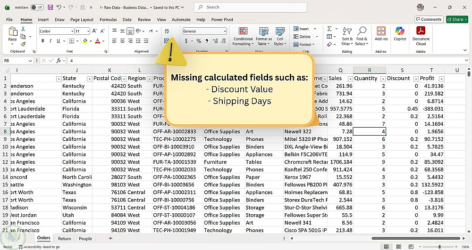Decrease font size with the small A
Viewport: 472px width, 250px height.
[x=102, y=31]
